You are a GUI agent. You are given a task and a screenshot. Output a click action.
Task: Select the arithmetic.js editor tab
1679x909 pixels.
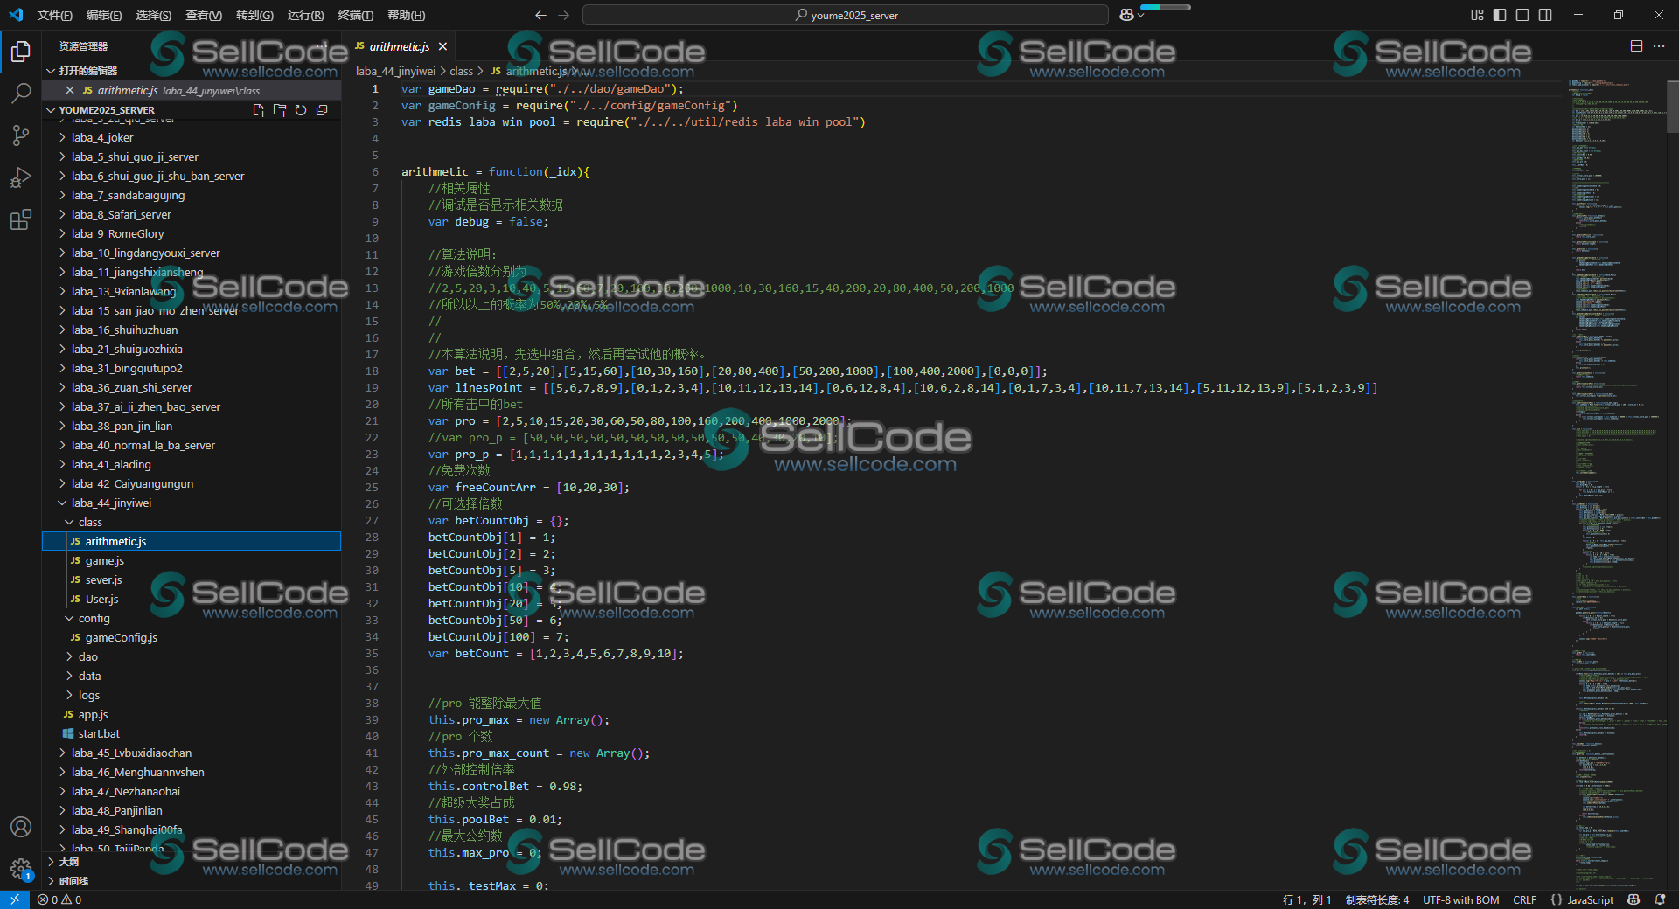399,46
